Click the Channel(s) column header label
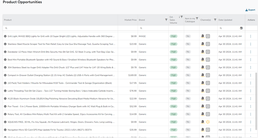The image size is (258, 138). [205, 20]
